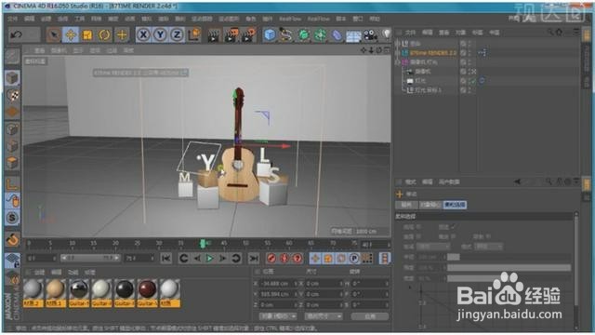Toggle the parameter P keyframe button
This screenshot has width=595, height=335.
(354, 259)
